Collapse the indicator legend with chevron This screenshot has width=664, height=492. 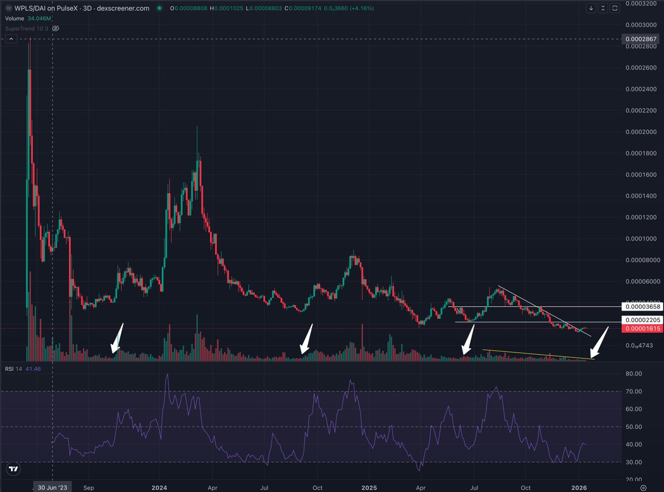coord(11,39)
